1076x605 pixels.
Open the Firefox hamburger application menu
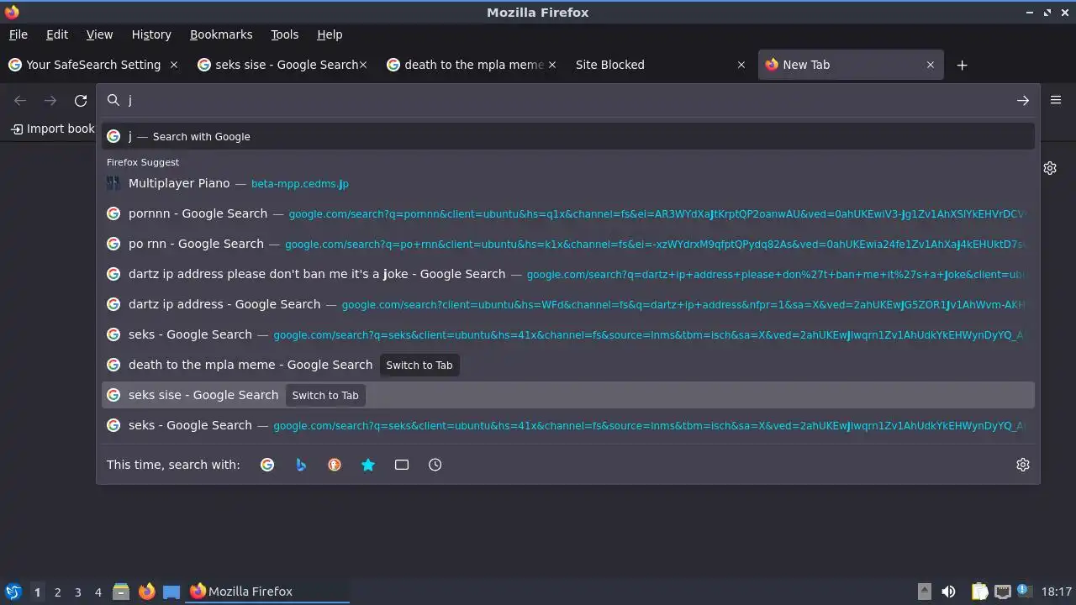tap(1056, 100)
